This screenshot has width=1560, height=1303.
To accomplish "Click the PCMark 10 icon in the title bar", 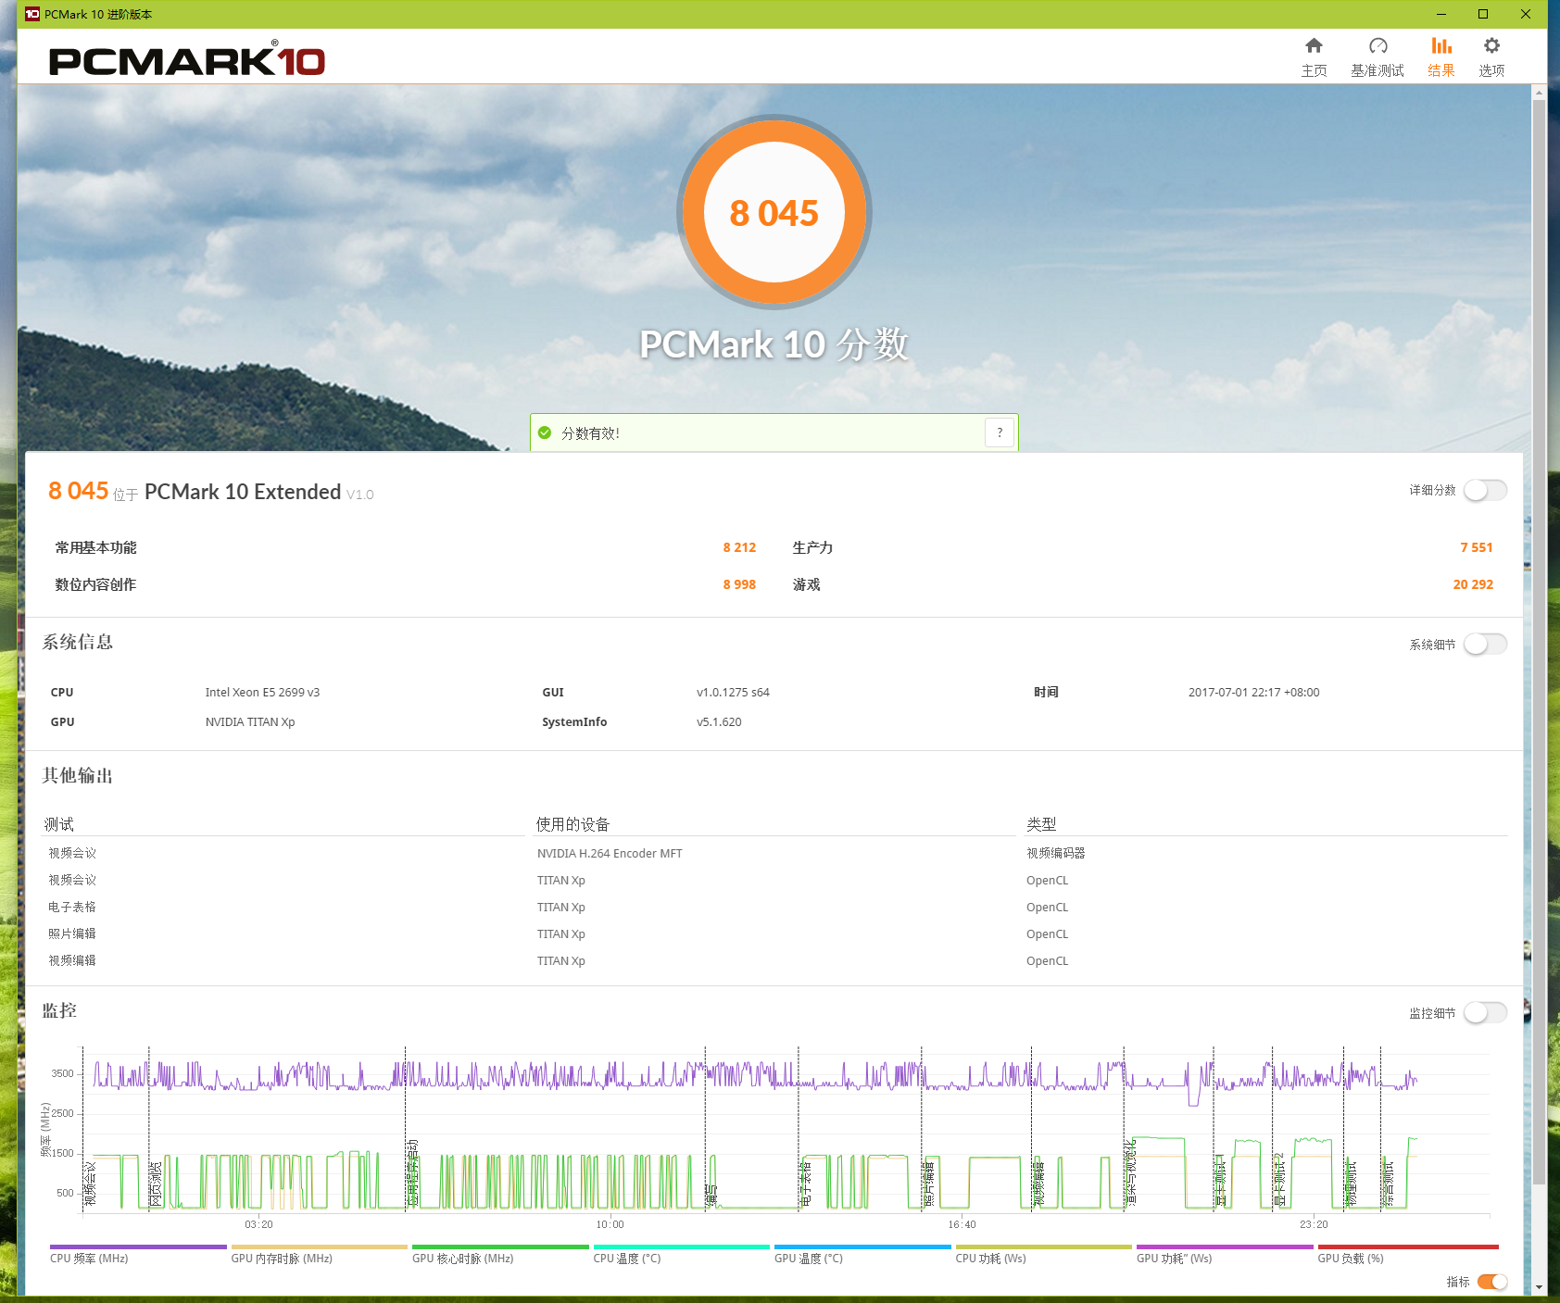I will pos(31,14).
